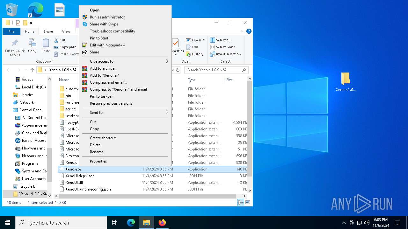Open the image file icon on desktop
This screenshot has width=408, height=229.
(x=59, y=10)
